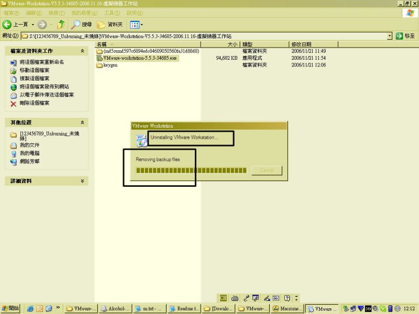Click 複製這個檔案 copy link
Screen dimensions: 419x314
(x=35, y=78)
